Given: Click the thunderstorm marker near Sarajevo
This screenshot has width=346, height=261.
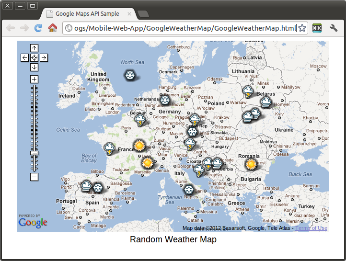Looking at the screenshot, I should point(199,170).
